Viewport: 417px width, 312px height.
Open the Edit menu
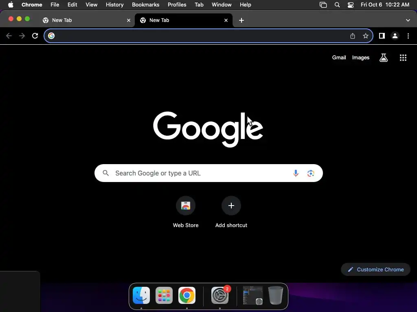click(72, 5)
